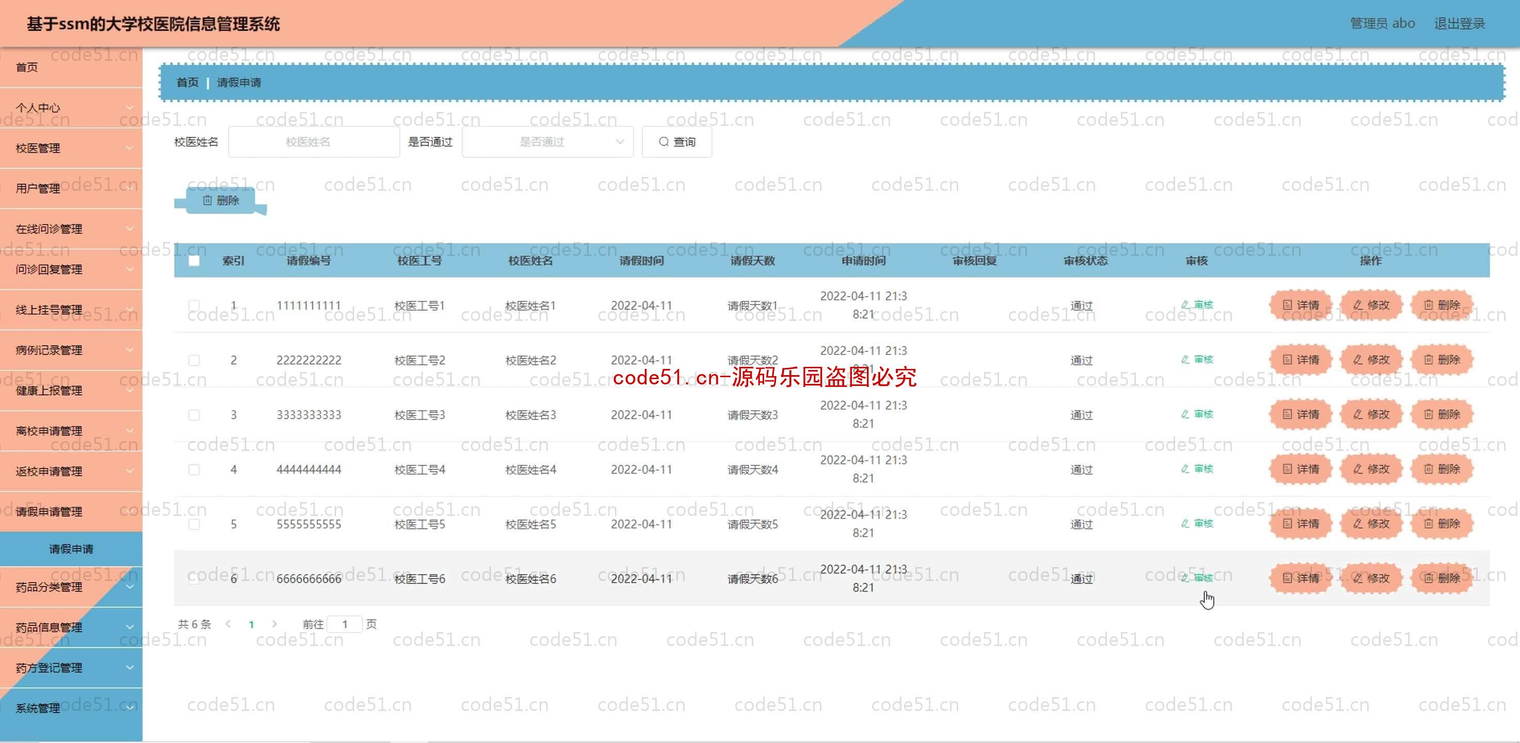Open 审核 for row 校医工号3
Image resolution: width=1520 pixels, height=743 pixels.
[x=1197, y=414]
